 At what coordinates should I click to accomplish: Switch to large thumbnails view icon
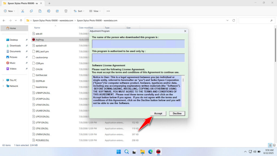click(x=274, y=145)
